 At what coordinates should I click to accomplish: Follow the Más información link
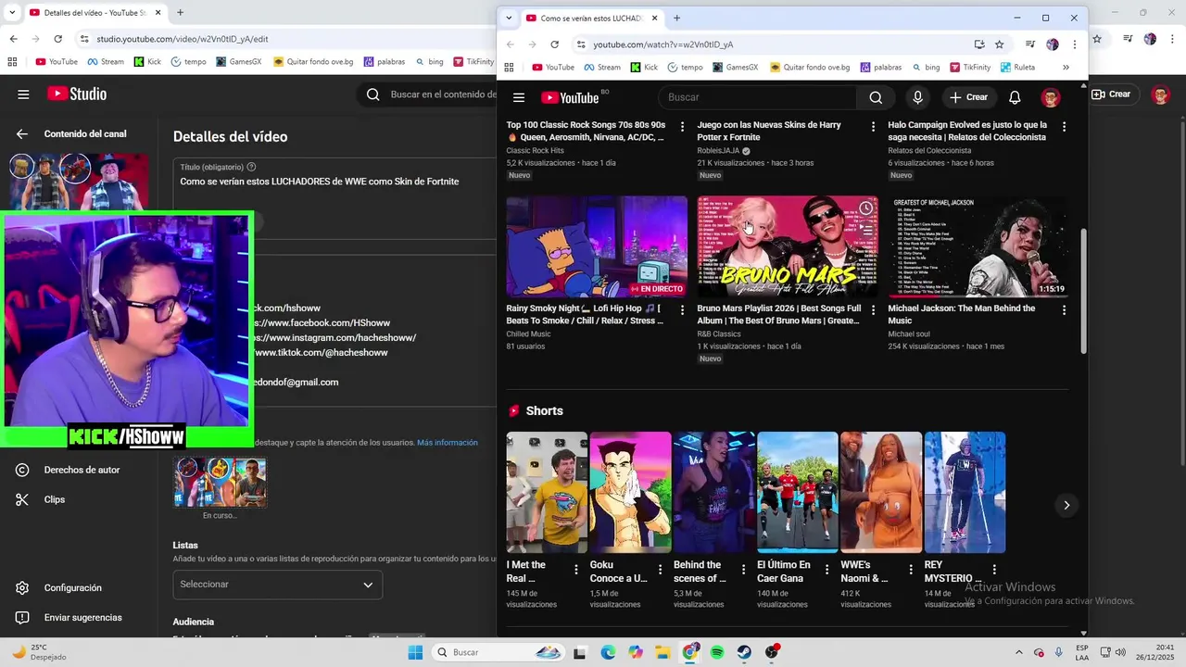[448, 443]
